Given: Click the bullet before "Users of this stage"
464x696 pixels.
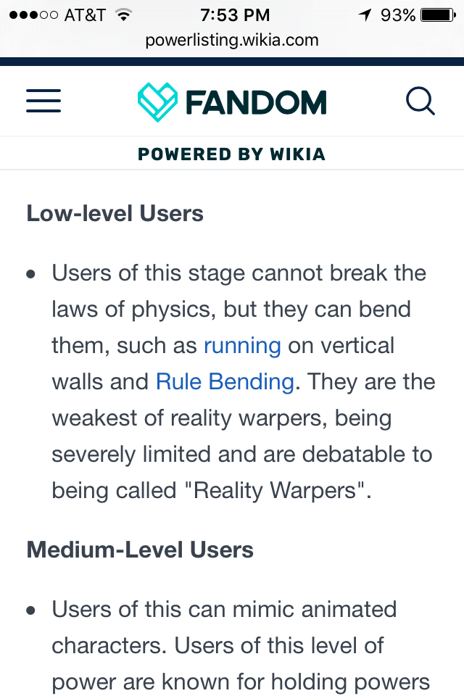Looking at the screenshot, I should tap(31, 275).
